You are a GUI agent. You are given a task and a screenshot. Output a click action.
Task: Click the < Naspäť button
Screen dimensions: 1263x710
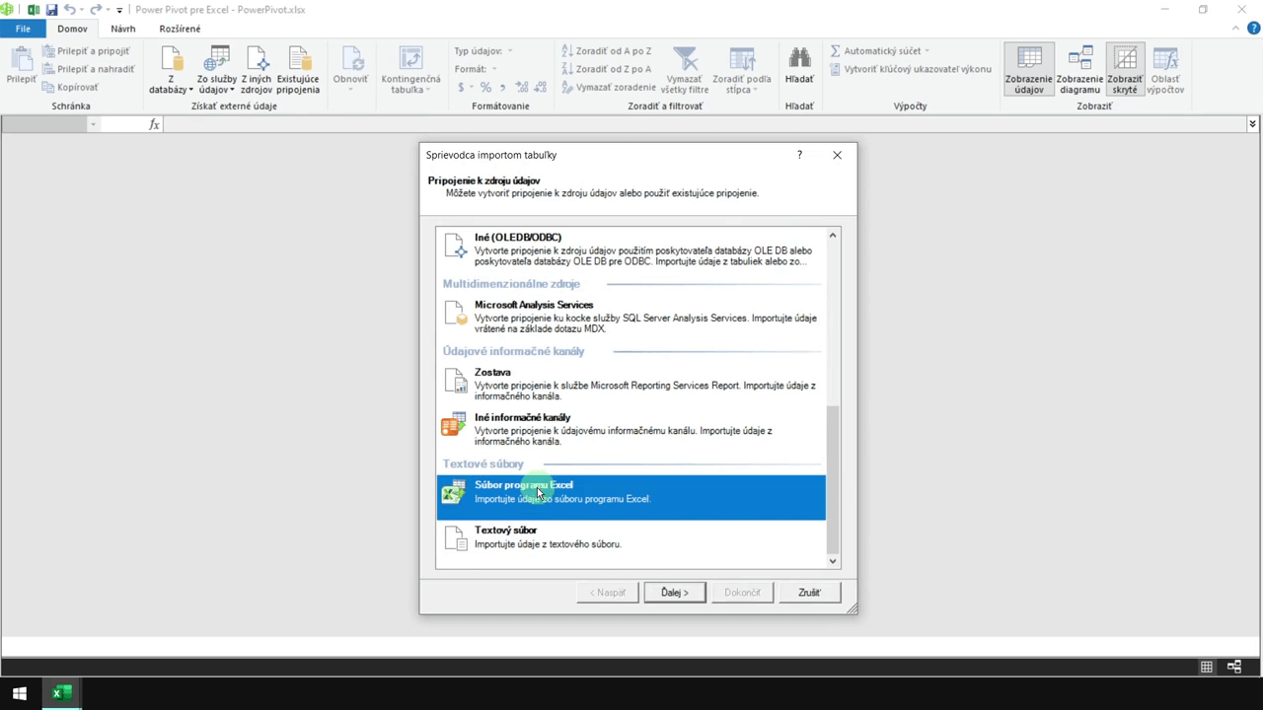point(608,593)
